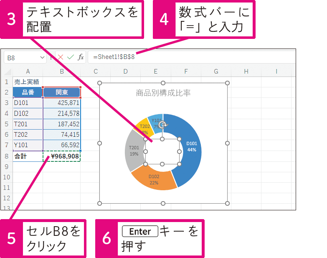Click cell with value 214,578
The width and height of the screenshot is (327, 258).
(x=62, y=114)
